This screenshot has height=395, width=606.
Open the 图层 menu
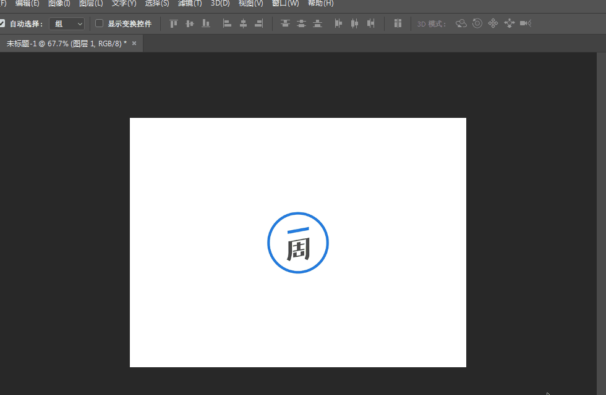point(92,4)
